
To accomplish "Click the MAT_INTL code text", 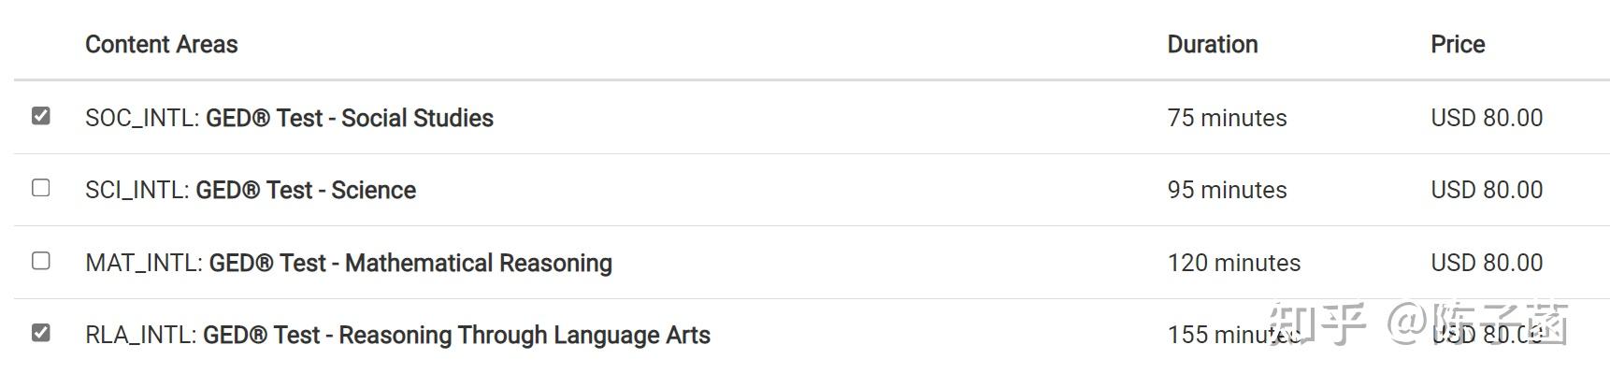I will 143,263.
